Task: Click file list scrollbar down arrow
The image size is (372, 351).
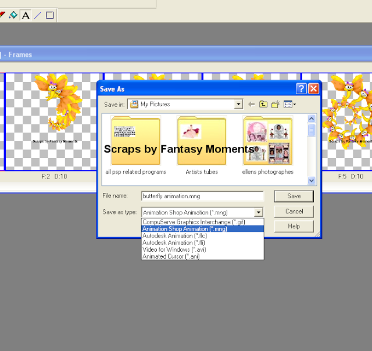Action: pos(312,181)
